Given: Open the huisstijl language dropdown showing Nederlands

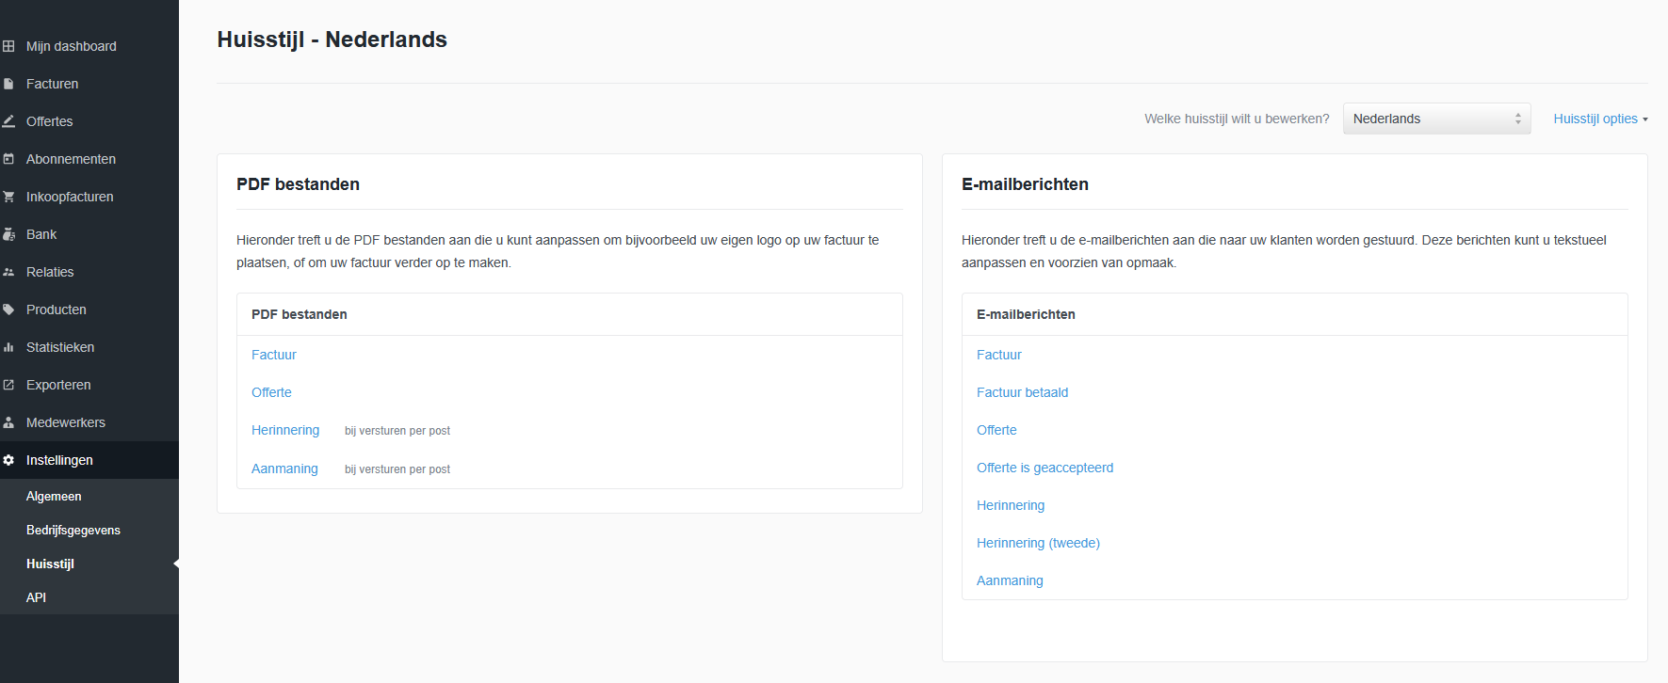Looking at the screenshot, I should tap(1436, 119).
